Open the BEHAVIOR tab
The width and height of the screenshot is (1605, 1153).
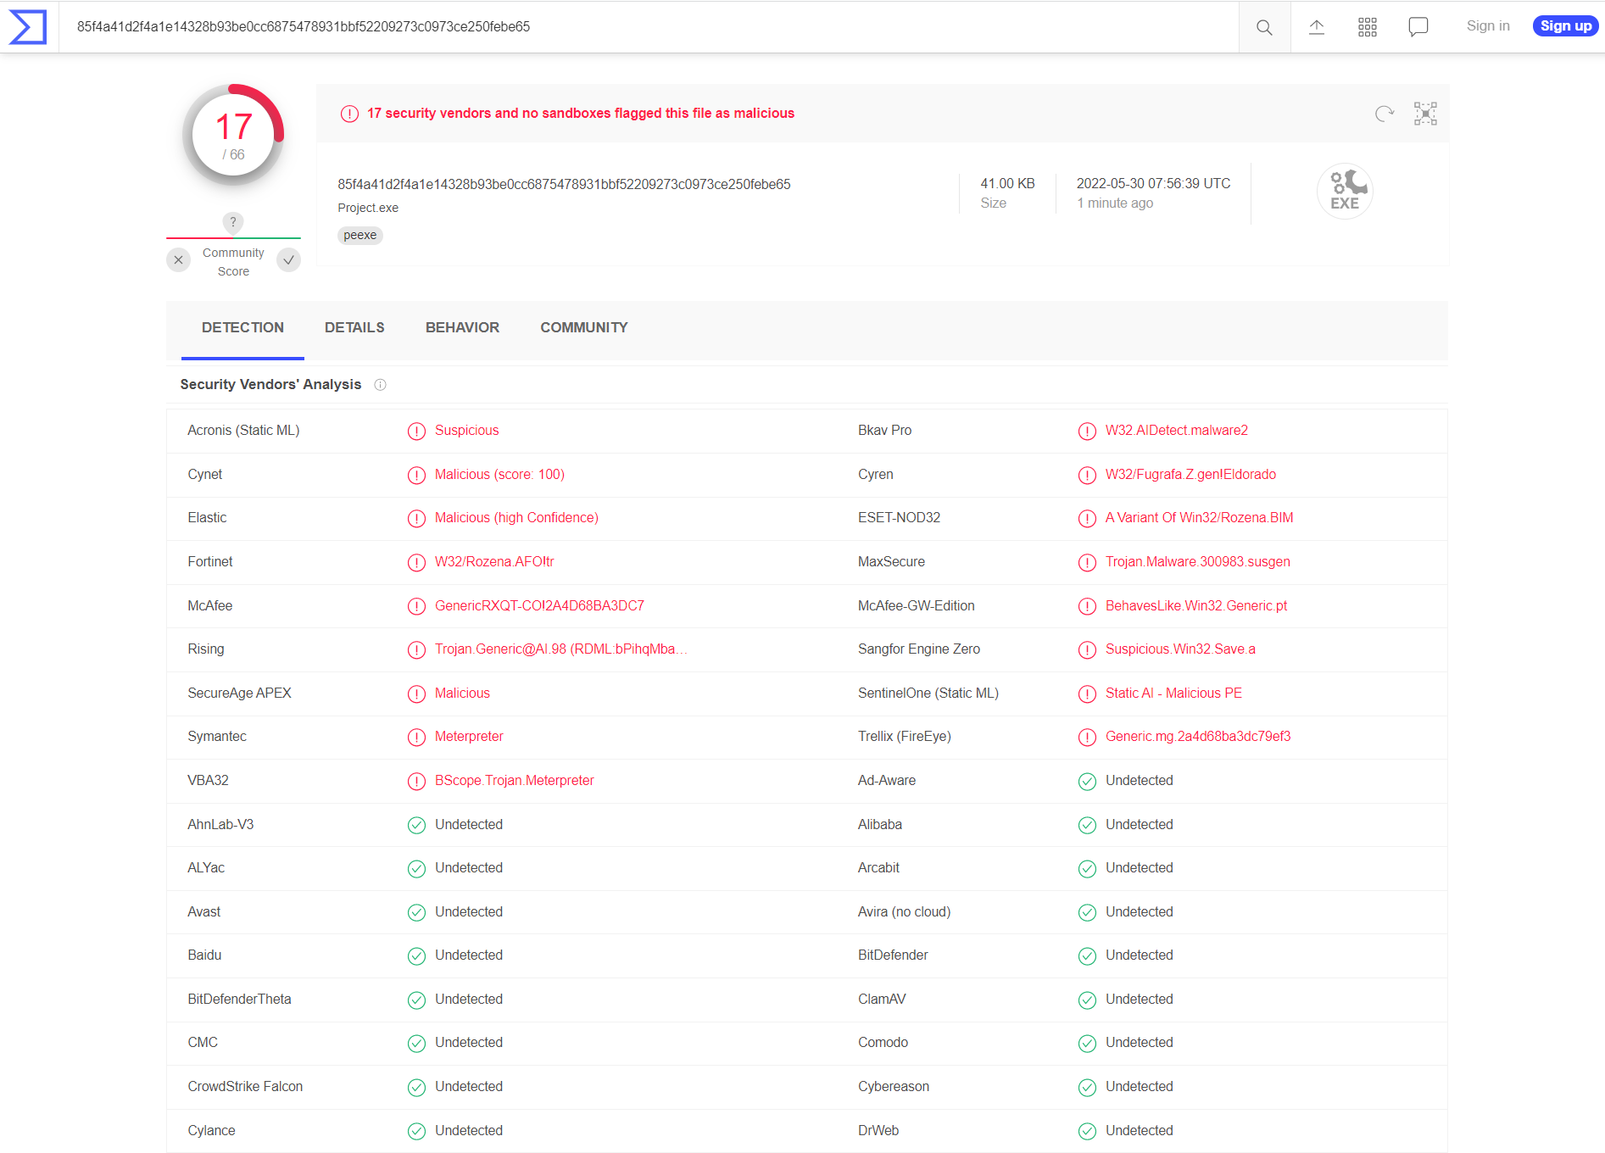point(462,328)
